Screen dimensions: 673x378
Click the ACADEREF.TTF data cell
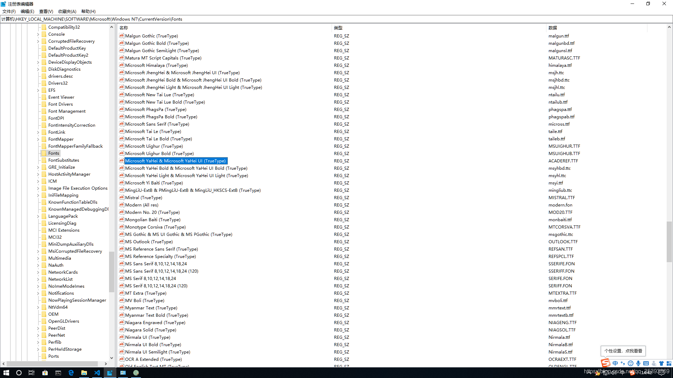(563, 161)
